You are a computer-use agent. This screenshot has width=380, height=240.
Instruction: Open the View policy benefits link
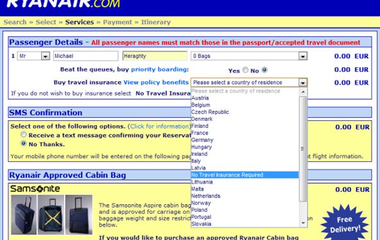pyautogui.click(x=156, y=83)
